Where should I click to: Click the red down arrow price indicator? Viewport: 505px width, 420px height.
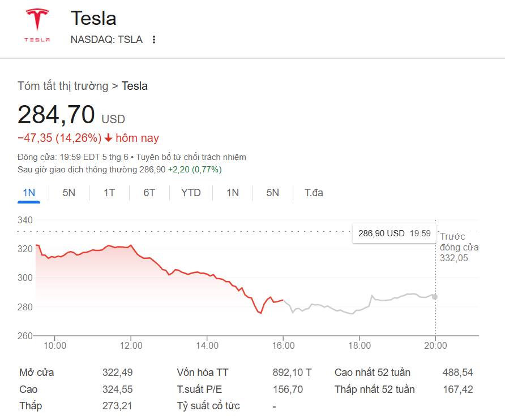point(109,138)
